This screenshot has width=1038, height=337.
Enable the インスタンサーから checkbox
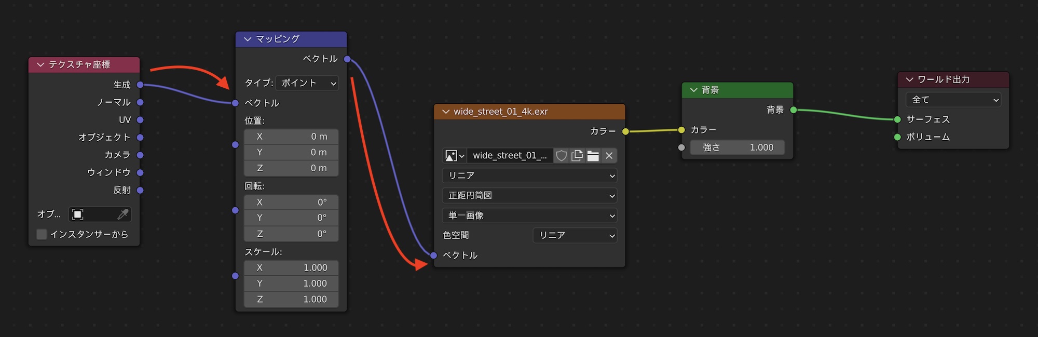click(42, 234)
